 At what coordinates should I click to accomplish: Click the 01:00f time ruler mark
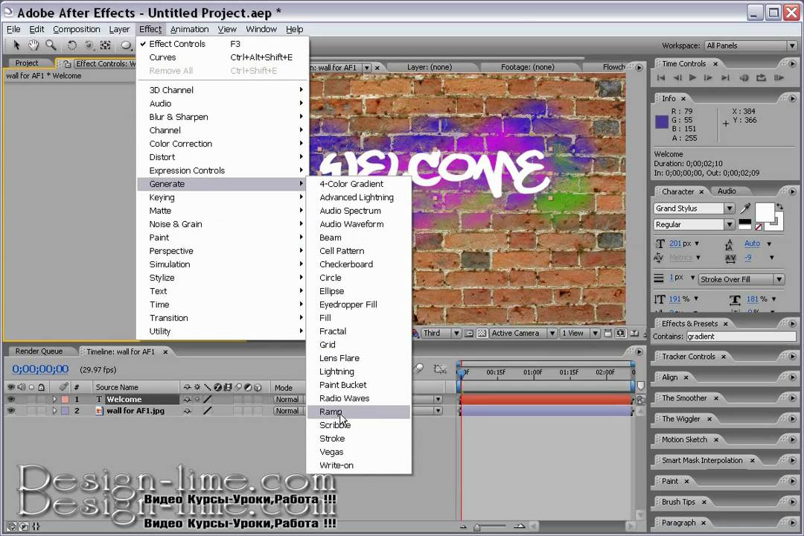click(533, 372)
